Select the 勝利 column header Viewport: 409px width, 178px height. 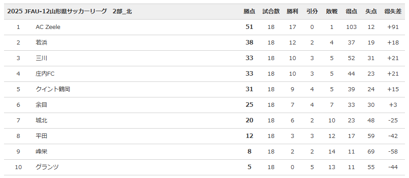[x=292, y=12]
